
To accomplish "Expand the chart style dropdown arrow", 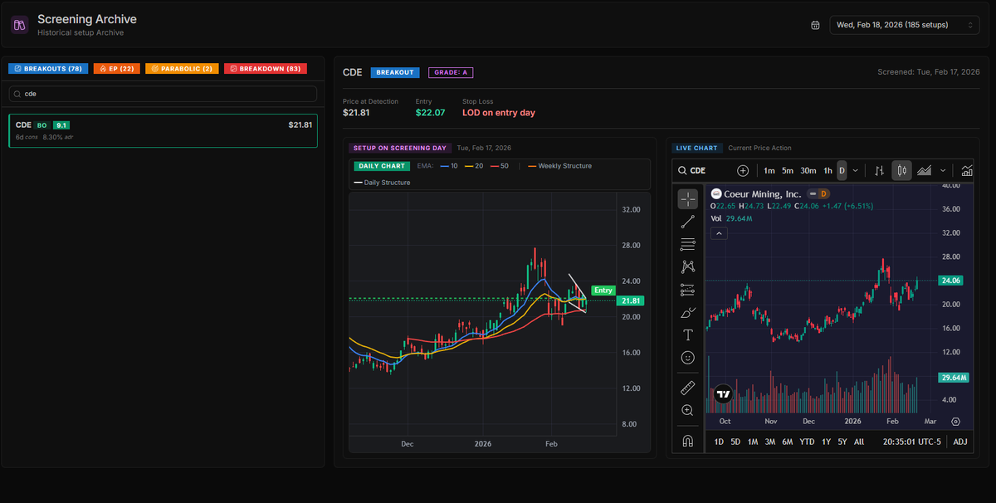I will point(945,170).
